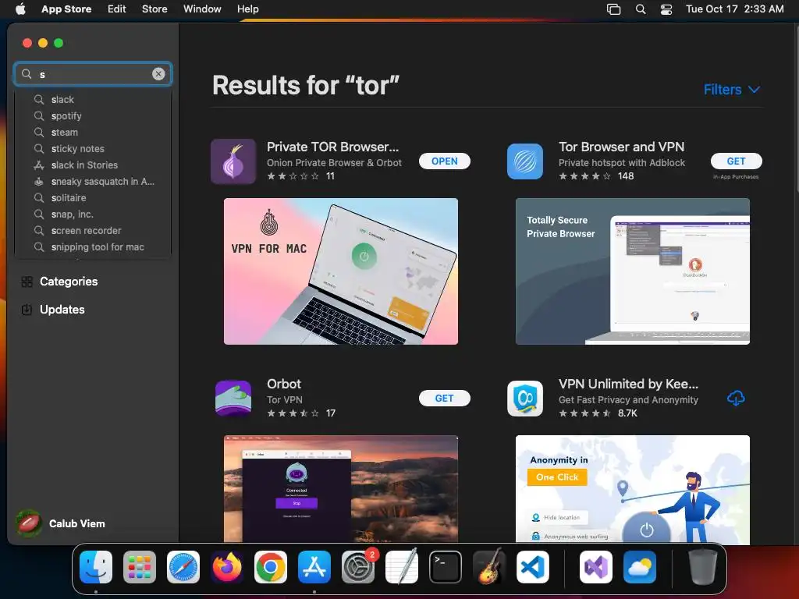Get the Orbot app
This screenshot has width=799, height=599.
pyautogui.click(x=444, y=399)
